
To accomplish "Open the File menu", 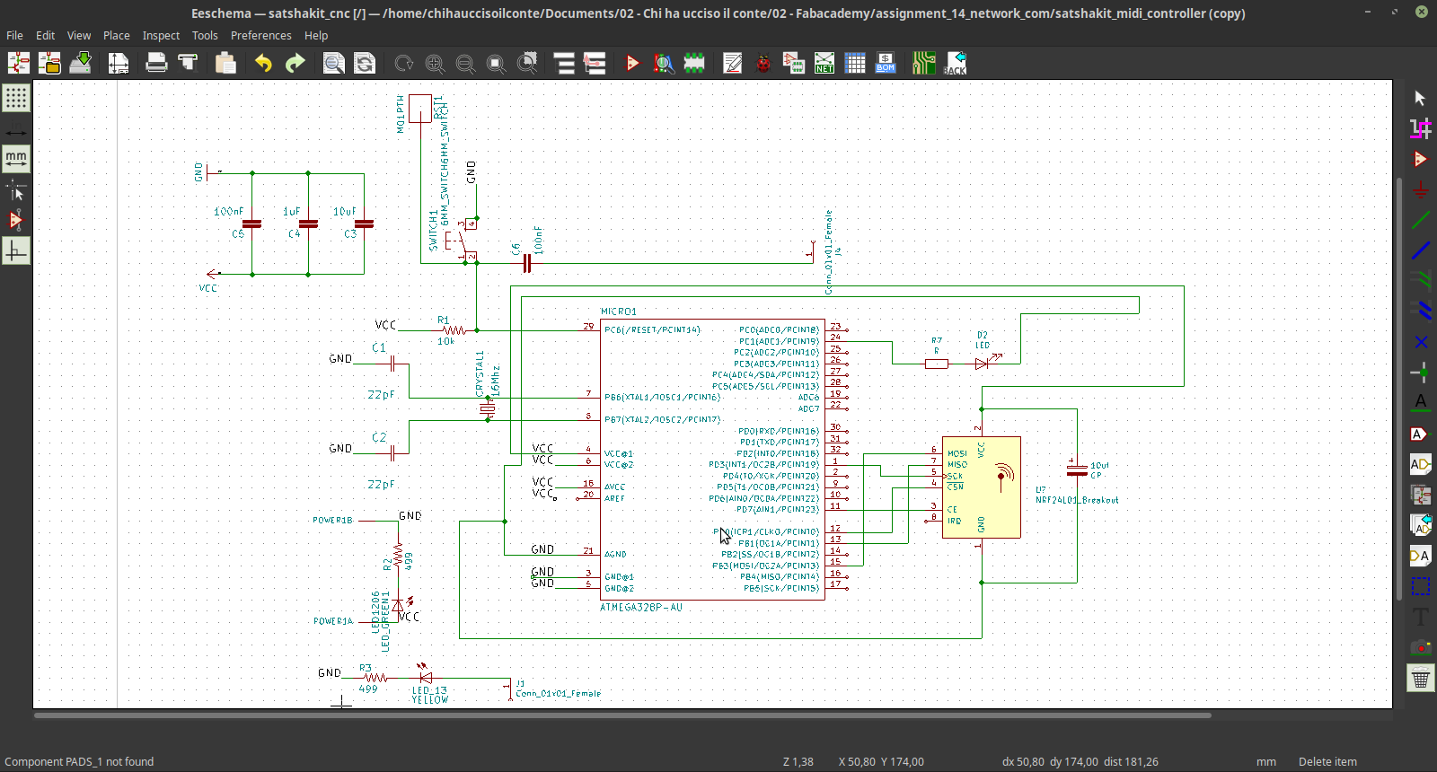I will click(x=14, y=36).
